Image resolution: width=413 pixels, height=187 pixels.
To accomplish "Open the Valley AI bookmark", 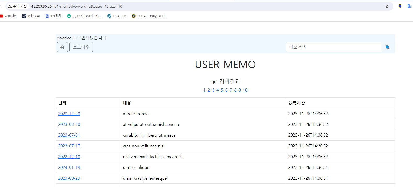I will (x=31, y=16).
